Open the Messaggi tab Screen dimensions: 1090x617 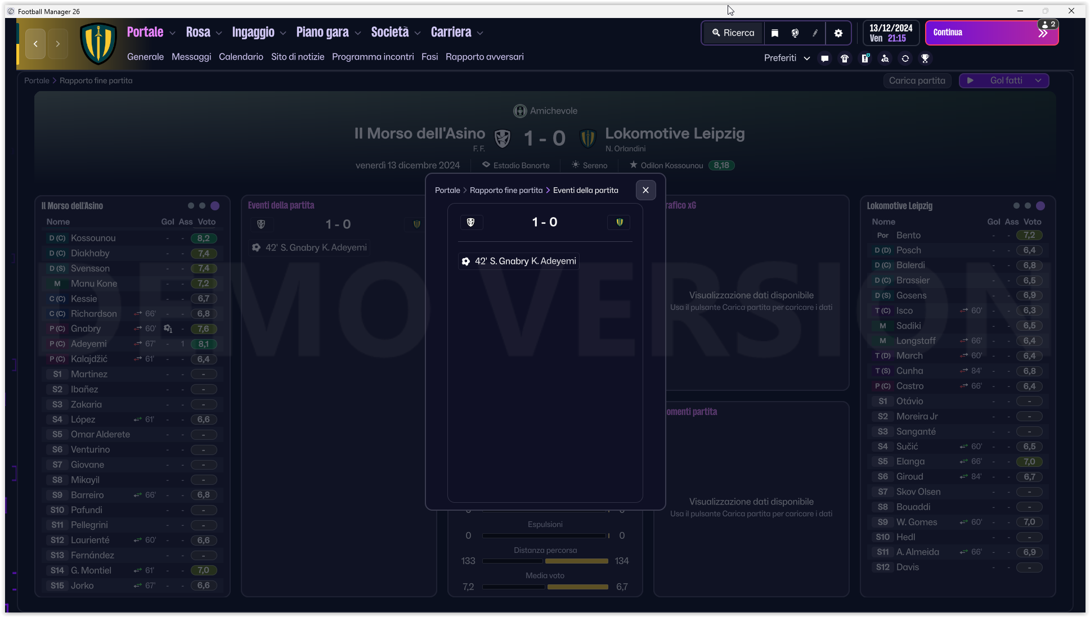(x=191, y=57)
